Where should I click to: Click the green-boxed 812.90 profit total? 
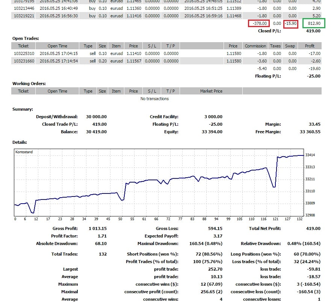click(314, 23)
